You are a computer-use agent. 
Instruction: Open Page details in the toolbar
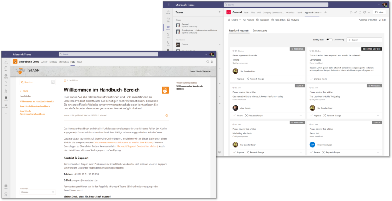pyautogui.click(x=278, y=20)
